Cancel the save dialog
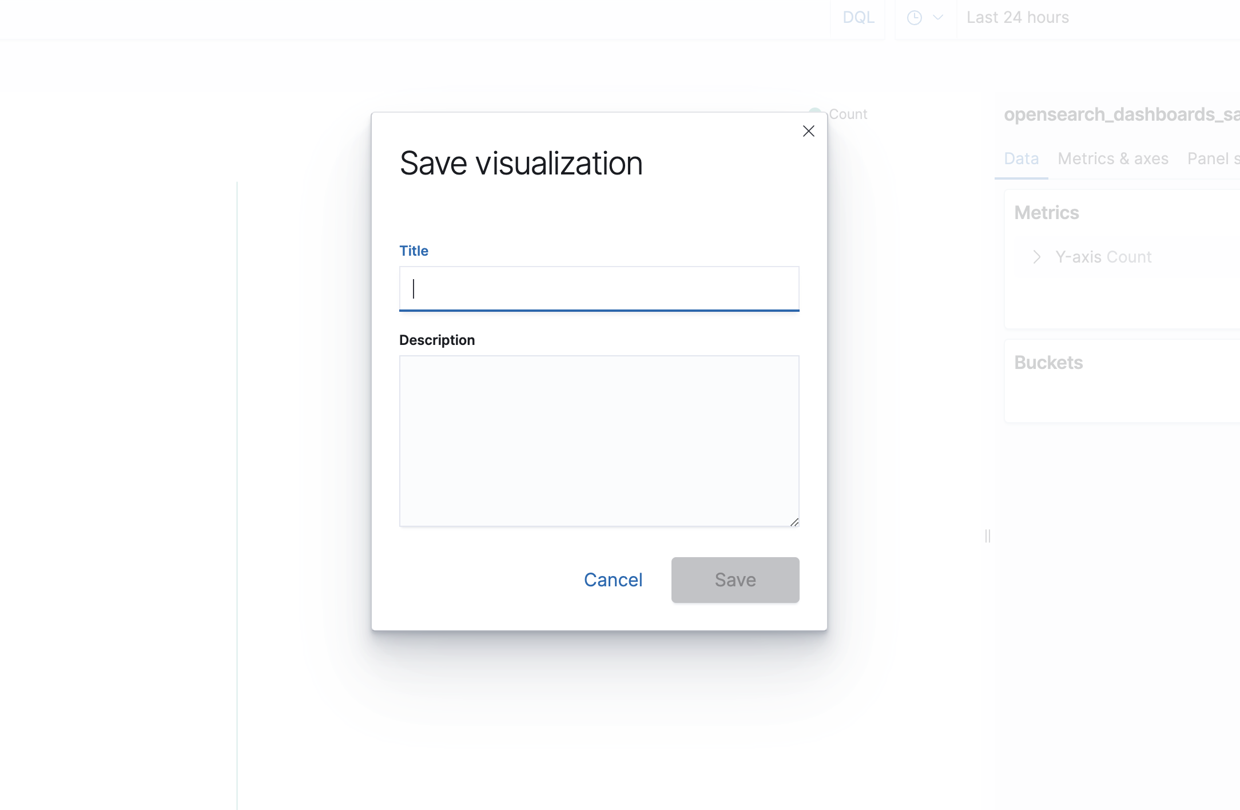Viewport: 1240px width, 810px height. [613, 579]
